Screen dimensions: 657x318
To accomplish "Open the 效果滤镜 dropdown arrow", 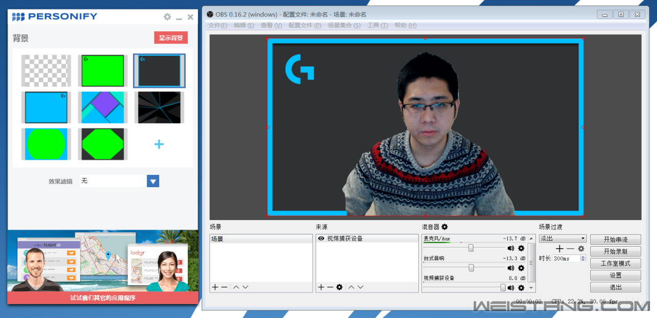I will coord(153,181).
